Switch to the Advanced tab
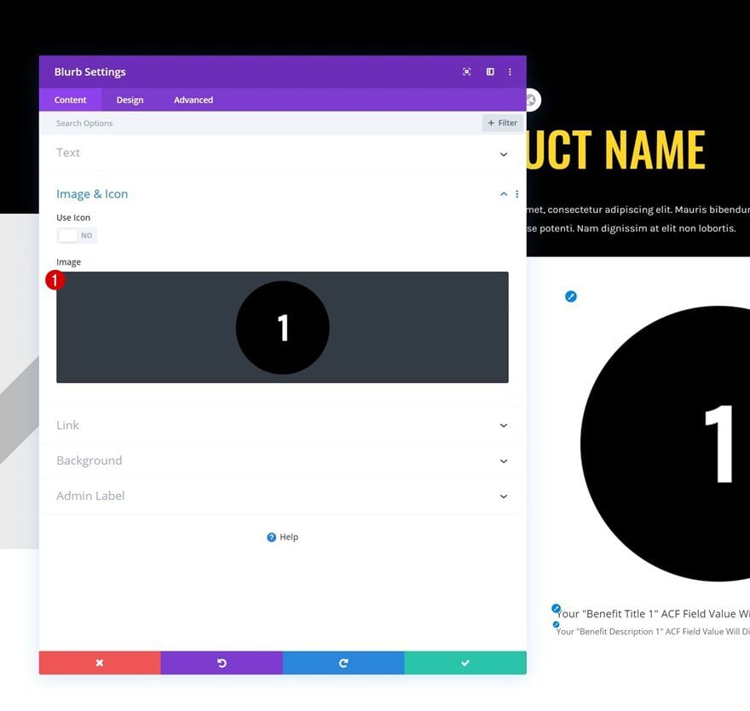The height and width of the screenshot is (711, 750). tap(193, 100)
